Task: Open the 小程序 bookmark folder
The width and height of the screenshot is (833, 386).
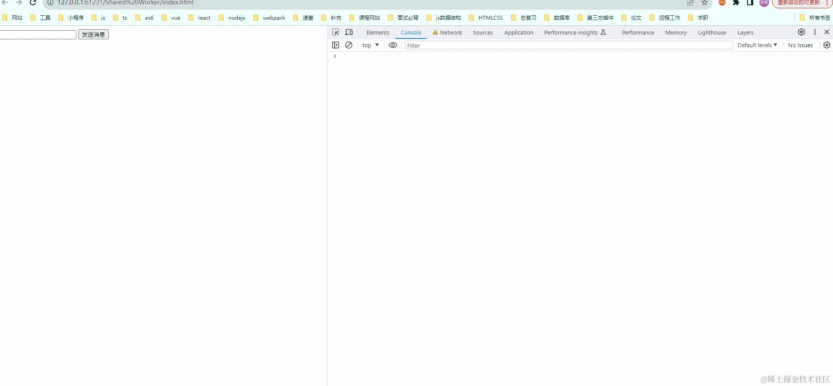Action: coord(71,18)
